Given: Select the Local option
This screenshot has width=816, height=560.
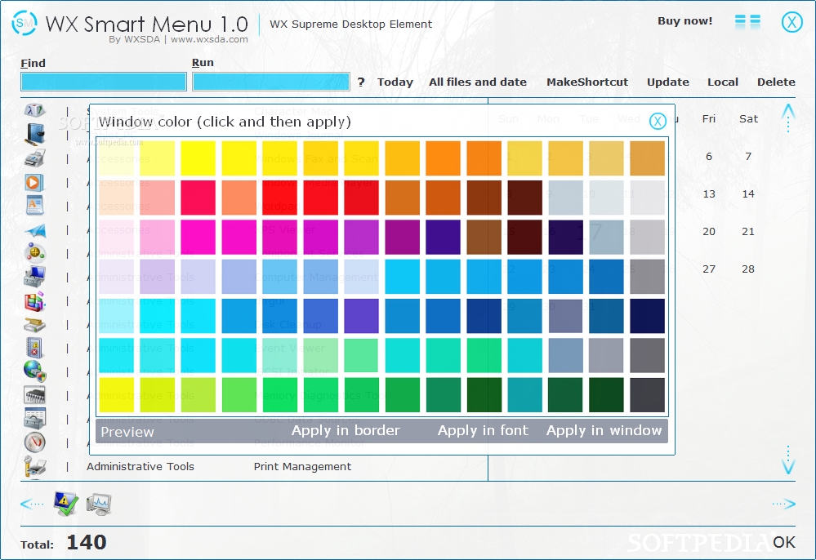Looking at the screenshot, I should click(x=722, y=82).
